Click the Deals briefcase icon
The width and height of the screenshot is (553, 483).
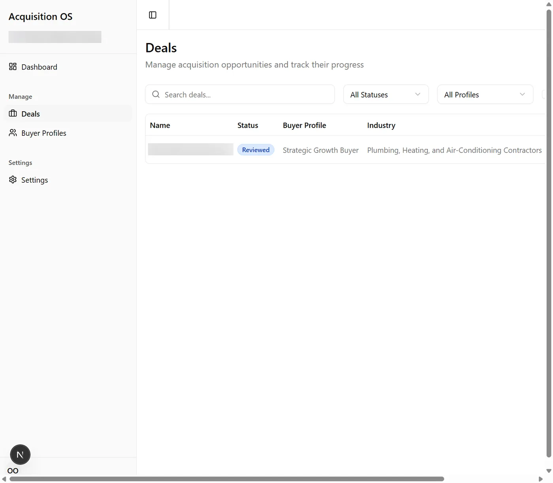(x=13, y=113)
